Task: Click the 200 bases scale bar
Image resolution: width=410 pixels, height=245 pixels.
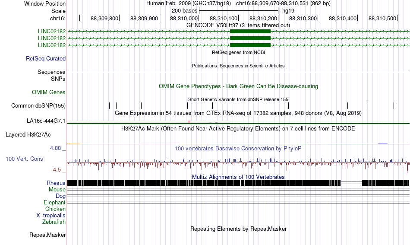Action: tap(239, 11)
